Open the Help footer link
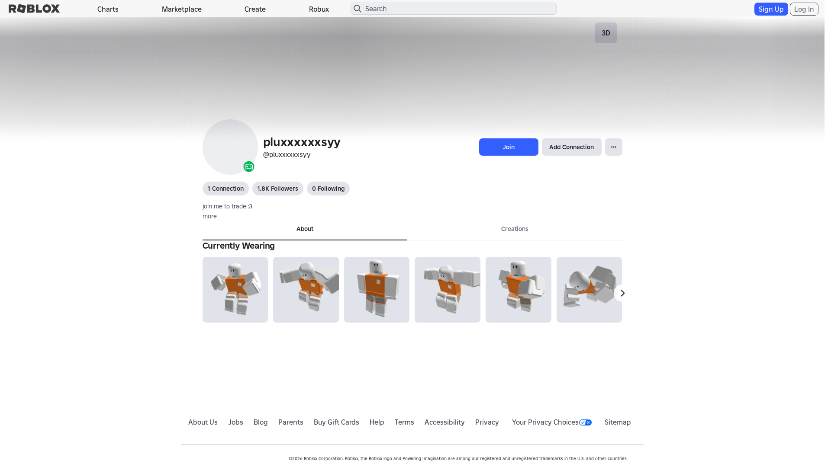The width and height of the screenshot is (831, 467). (x=377, y=422)
